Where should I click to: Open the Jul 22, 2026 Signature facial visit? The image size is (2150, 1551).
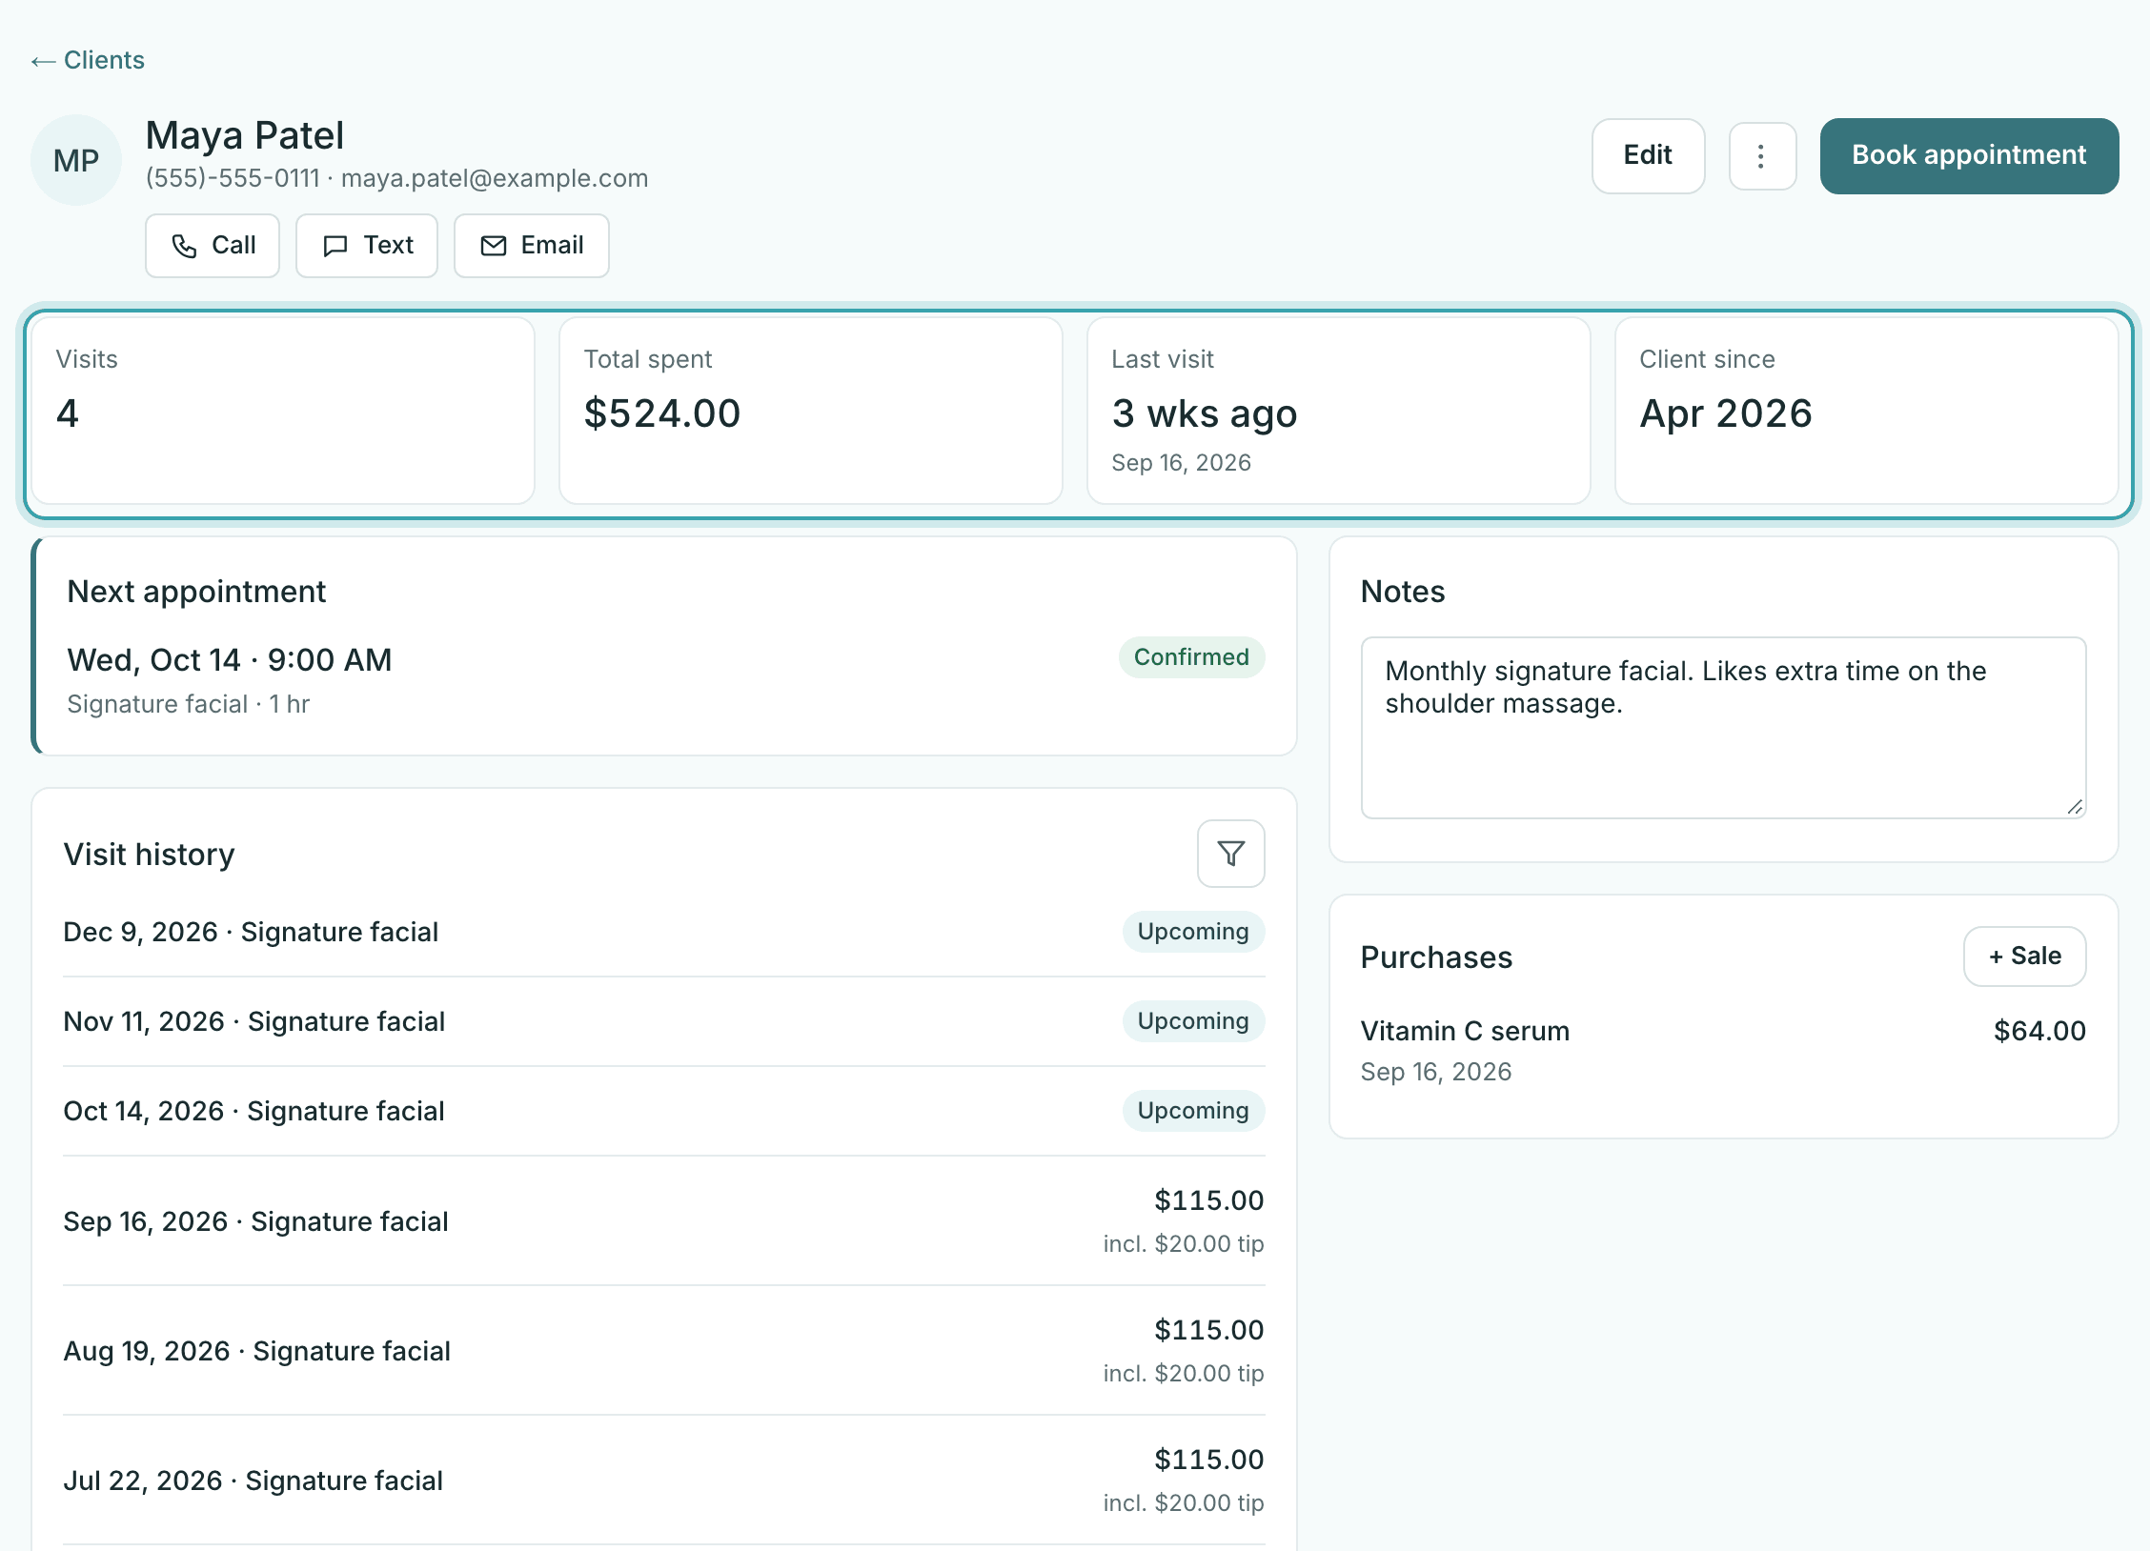[663, 1480]
